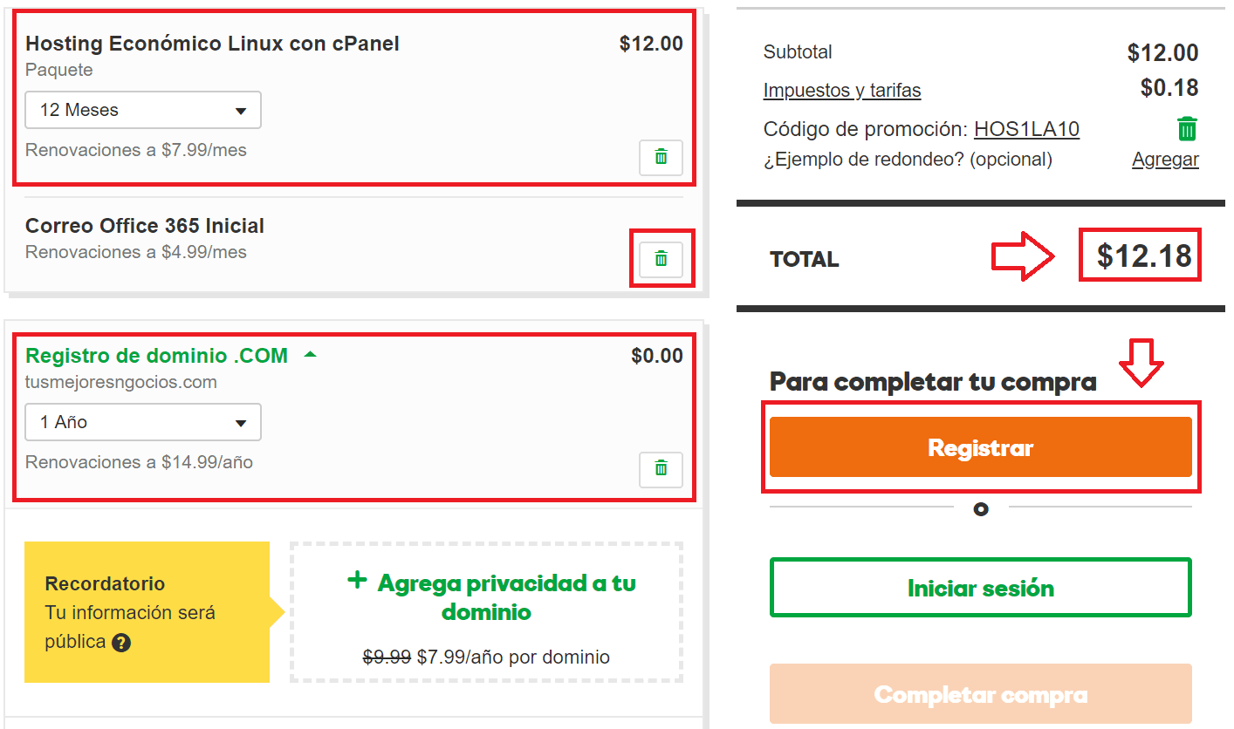This screenshot has width=1234, height=729.
Task: Click the yellow Recordatorio notice box
Action: click(x=147, y=612)
